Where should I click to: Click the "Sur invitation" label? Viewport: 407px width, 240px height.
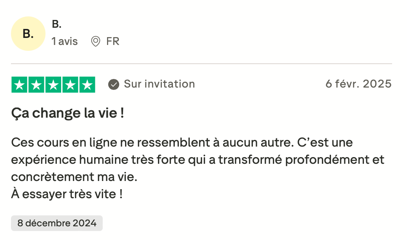[159, 84]
